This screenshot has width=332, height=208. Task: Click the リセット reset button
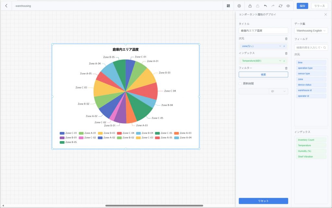[263, 201]
